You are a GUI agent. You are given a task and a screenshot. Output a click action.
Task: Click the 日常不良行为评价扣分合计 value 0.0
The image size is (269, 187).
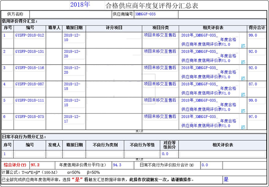point(211,165)
